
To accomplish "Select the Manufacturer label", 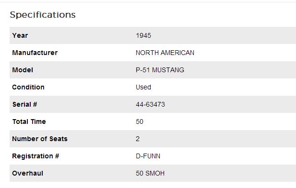I will 35,53.
